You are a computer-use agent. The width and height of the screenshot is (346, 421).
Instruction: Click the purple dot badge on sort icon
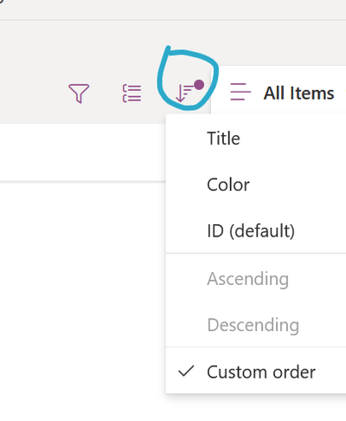[199, 85]
